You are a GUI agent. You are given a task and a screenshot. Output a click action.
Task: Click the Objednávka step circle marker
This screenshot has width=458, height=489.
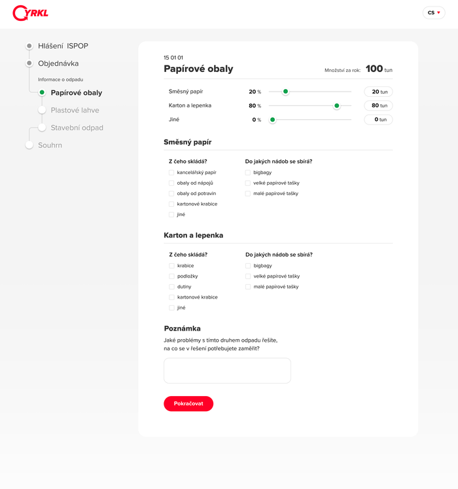coord(29,63)
